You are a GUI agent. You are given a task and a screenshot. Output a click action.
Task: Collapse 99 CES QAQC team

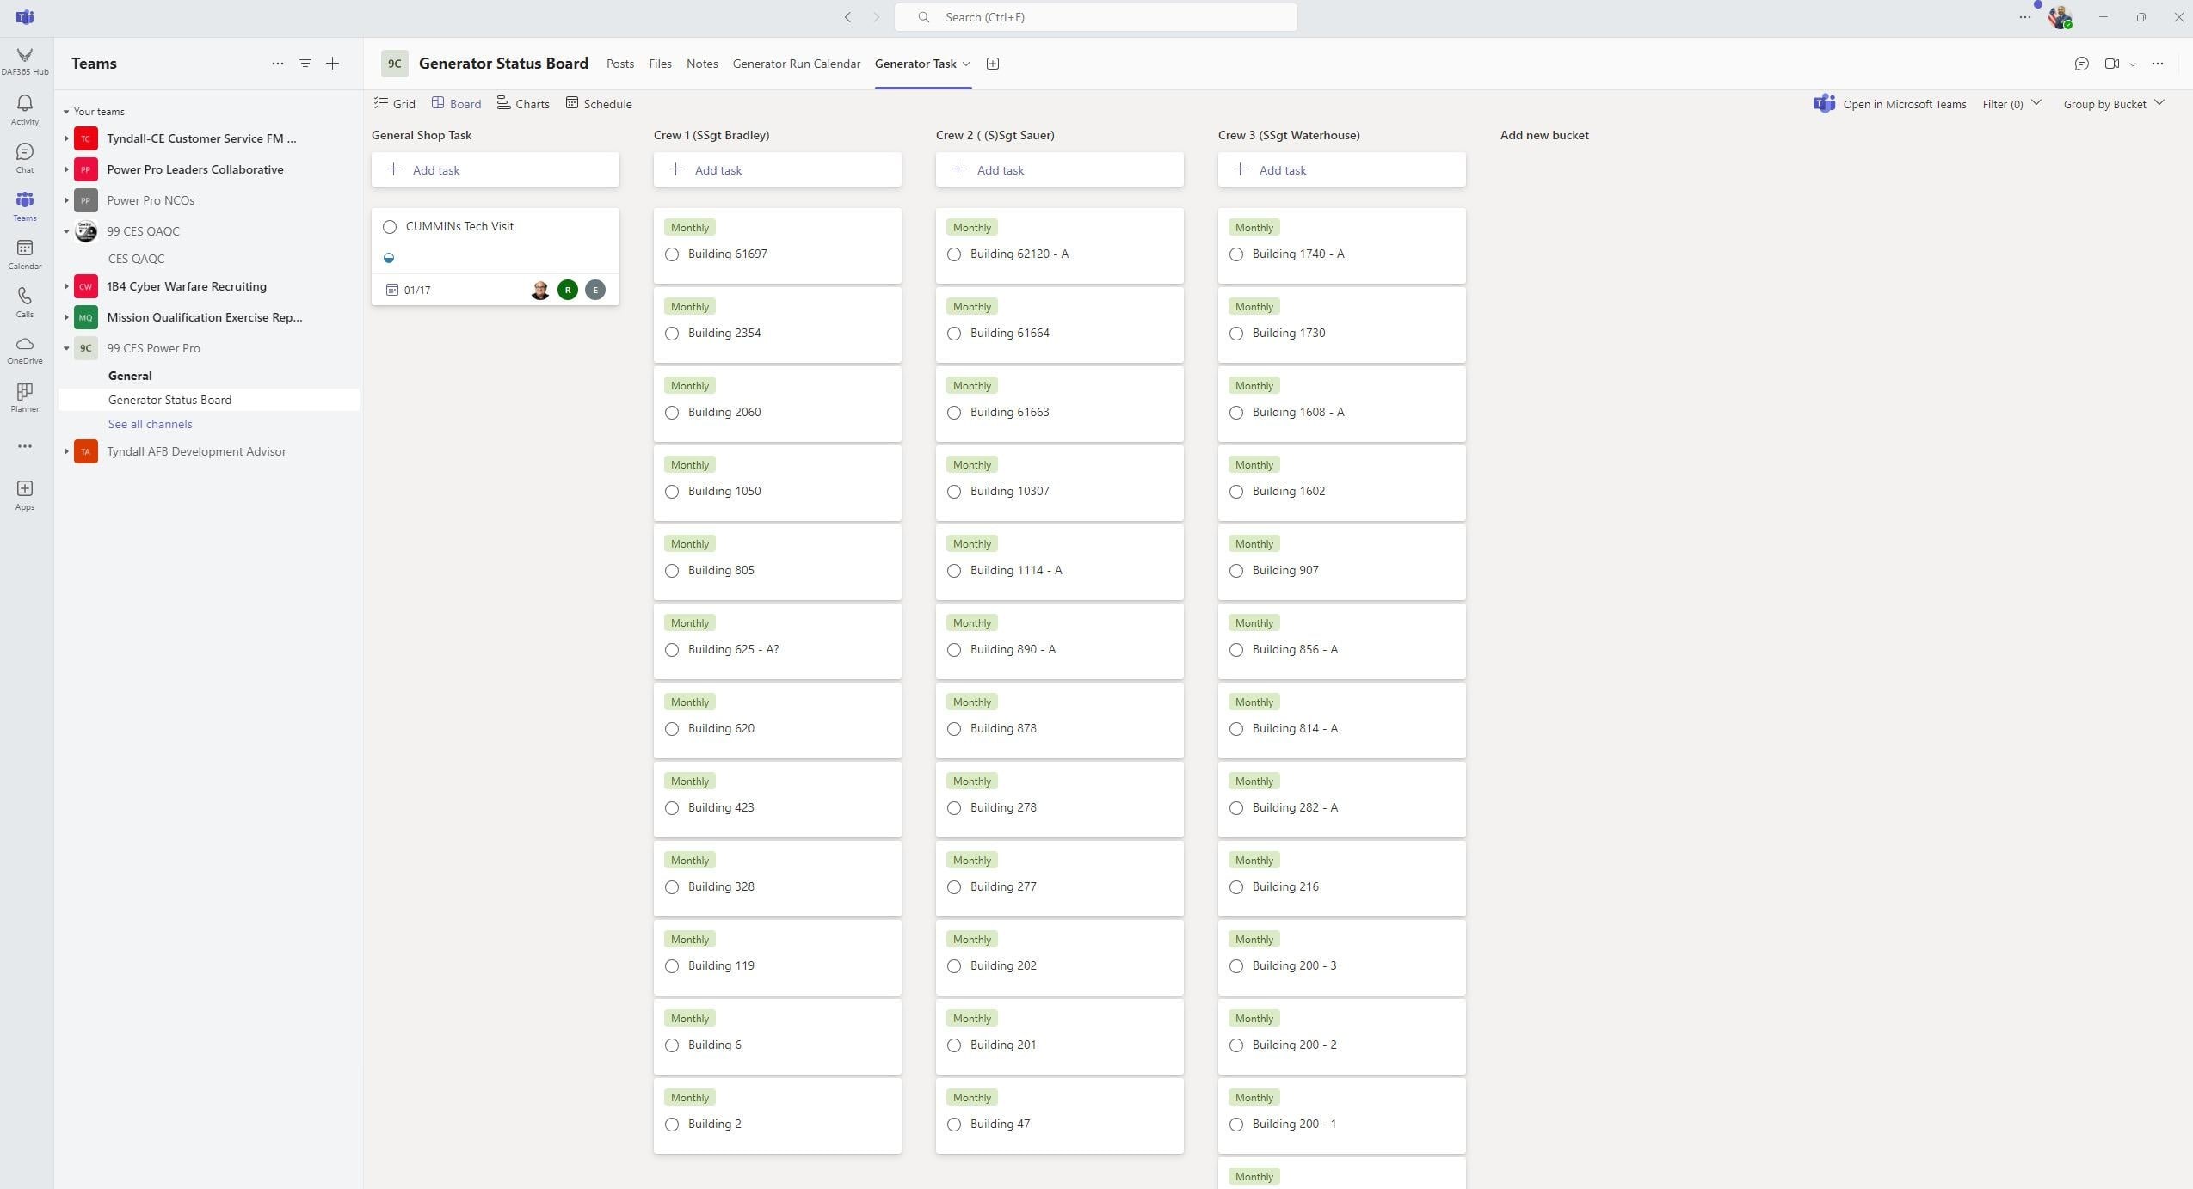[x=66, y=231]
